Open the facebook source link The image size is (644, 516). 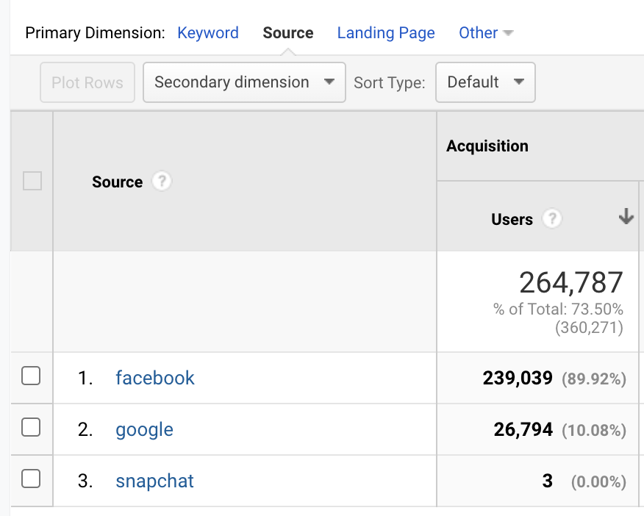(x=155, y=378)
